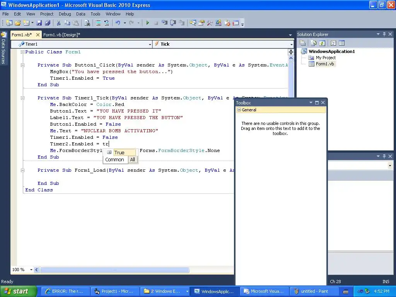The width and height of the screenshot is (396, 297).
Task: Start debugging with the green play icon
Action: [x=148, y=23]
